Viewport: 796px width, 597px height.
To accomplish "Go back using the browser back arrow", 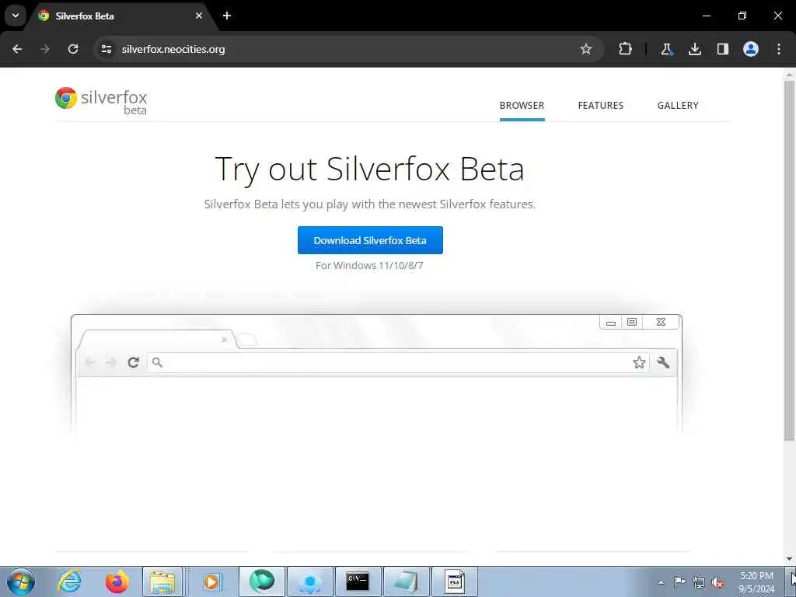I will click(x=17, y=49).
